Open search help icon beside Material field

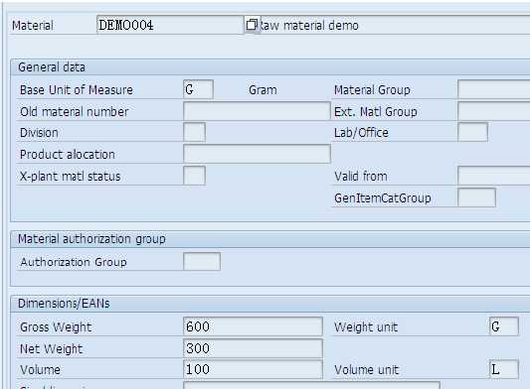click(252, 25)
